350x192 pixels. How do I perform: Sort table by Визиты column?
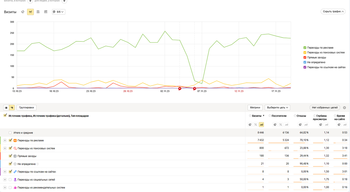pyautogui.click(x=257, y=116)
